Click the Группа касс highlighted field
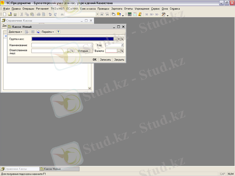The height and width of the screenshot is (176, 235). tap(73, 39)
